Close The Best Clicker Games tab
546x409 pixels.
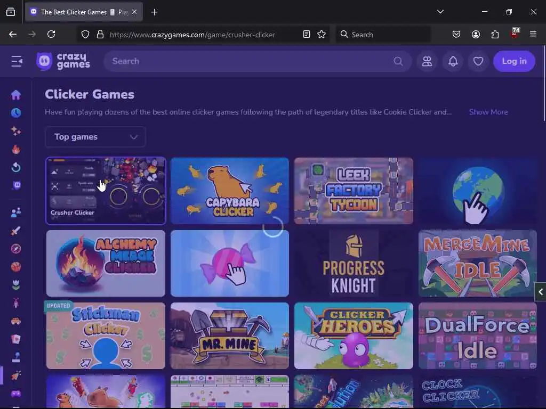(134, 12)
